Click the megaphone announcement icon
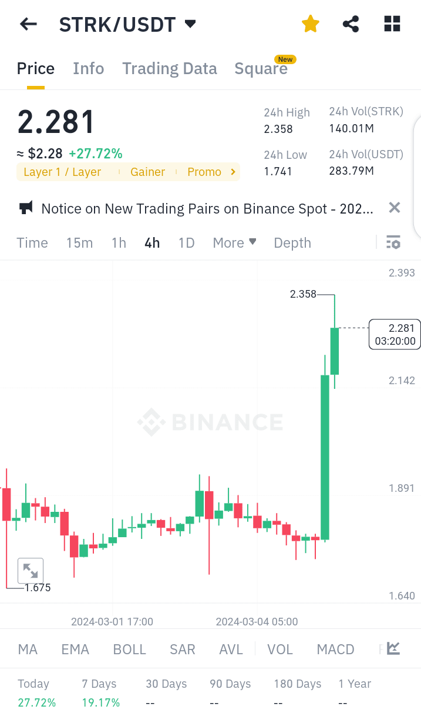 pos(25,208)
